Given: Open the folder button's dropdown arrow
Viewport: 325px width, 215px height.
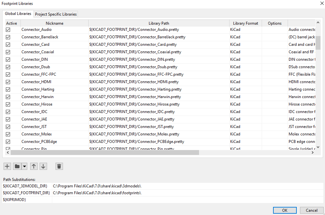Looking at the screenshot, I should click(24, 166).
